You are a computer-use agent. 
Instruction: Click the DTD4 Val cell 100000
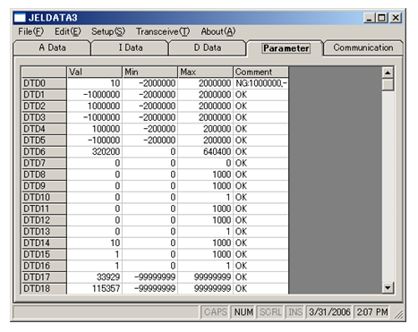point(95,129)
